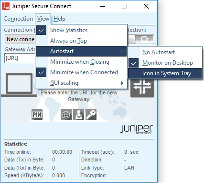Click the Timeout value 0 sec

click(x=131, y=152)
